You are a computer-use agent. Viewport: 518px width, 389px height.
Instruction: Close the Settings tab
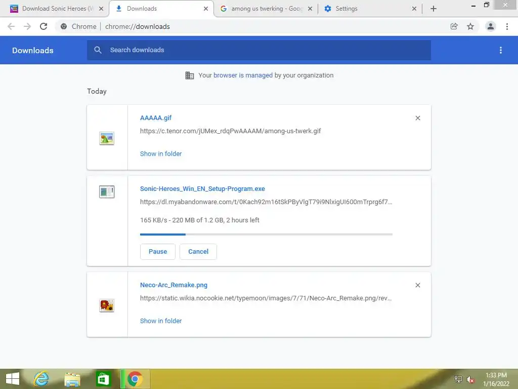pos(414,9)
